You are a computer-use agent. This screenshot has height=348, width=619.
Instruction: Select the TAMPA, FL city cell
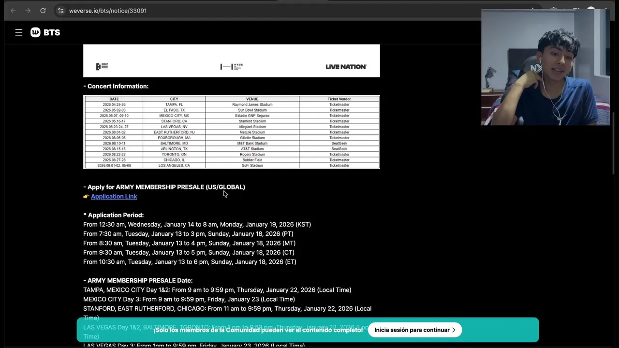[x=174, y=104]
